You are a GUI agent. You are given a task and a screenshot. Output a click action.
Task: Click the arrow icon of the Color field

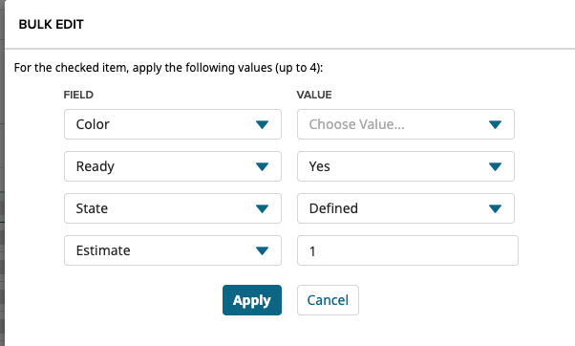click(x=262, y=125)
